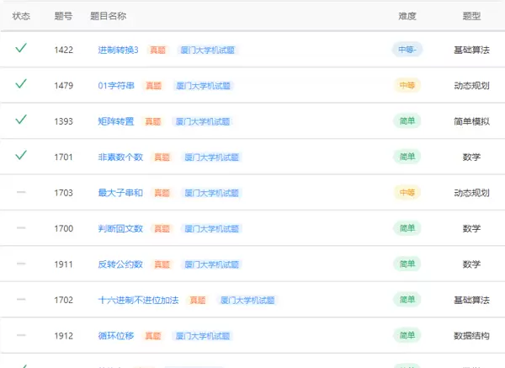This screenshot has width=505, height=368.
Task: Click the solved checkmark beside problem 1701
Action: pos(21,156)
